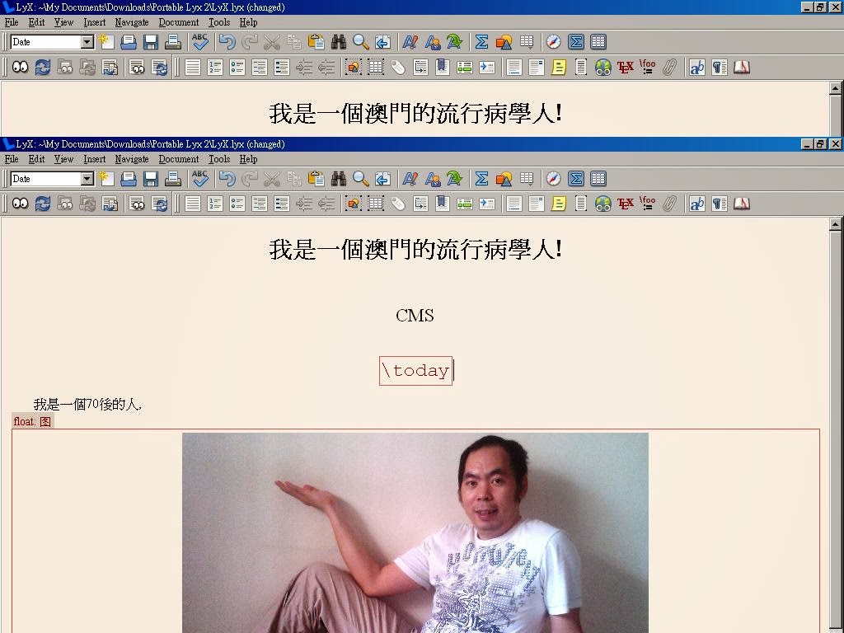844x633 pixels.
Task: Toggle math toolbar in front LyX window
Action: click(576, 179)
